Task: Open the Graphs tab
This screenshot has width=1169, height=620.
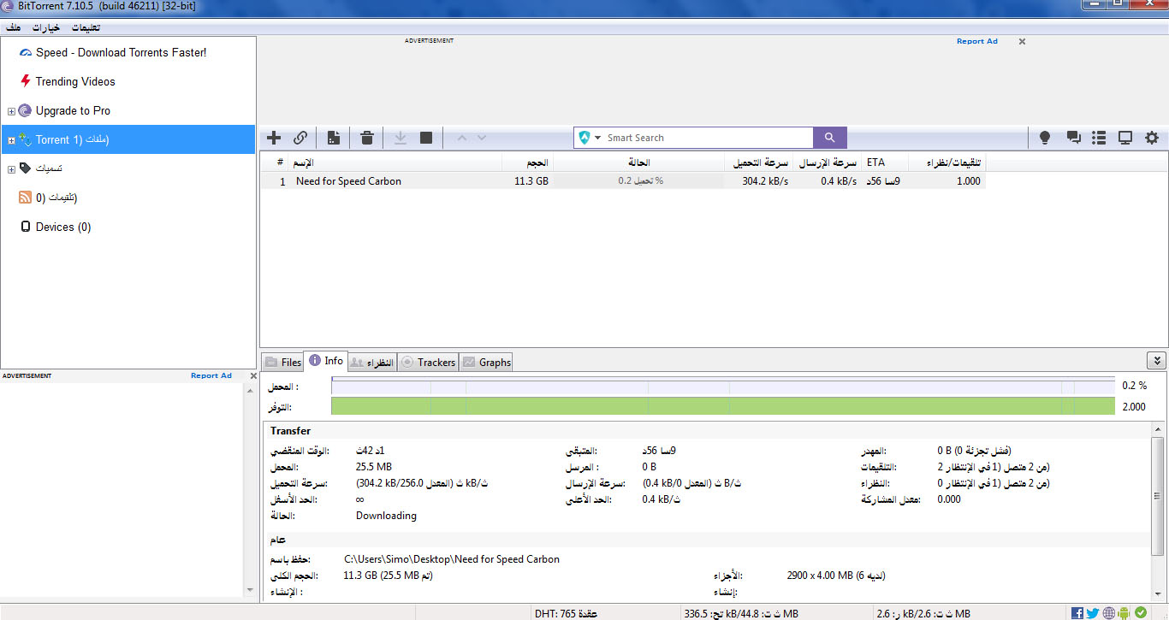Action: coord(486,363)
